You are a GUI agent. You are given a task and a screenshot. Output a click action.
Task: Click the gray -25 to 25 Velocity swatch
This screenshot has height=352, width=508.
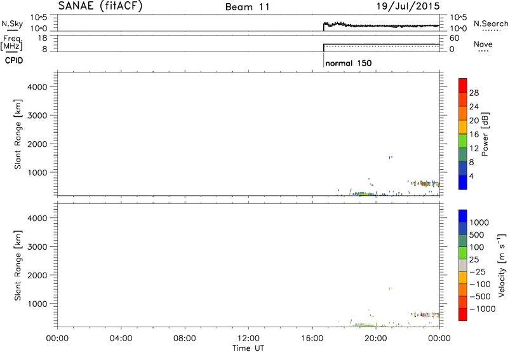(x=463, y=265)
